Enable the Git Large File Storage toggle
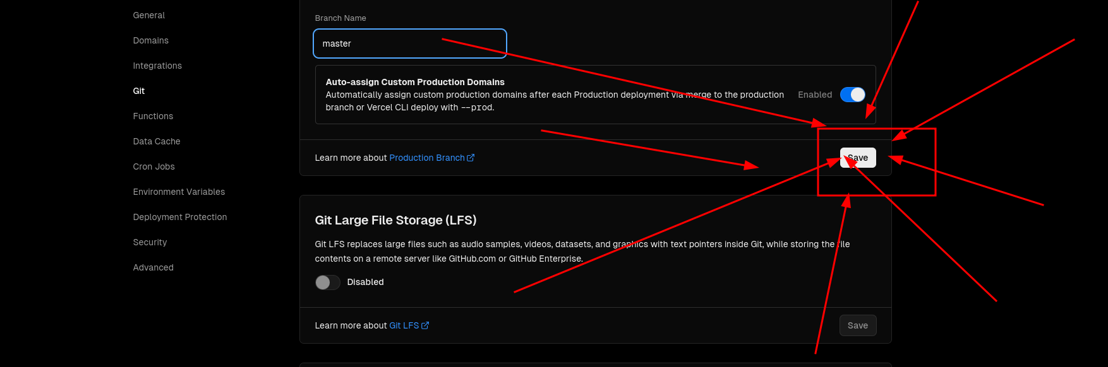The image size is (1108, 367). [x=327, y=283]
